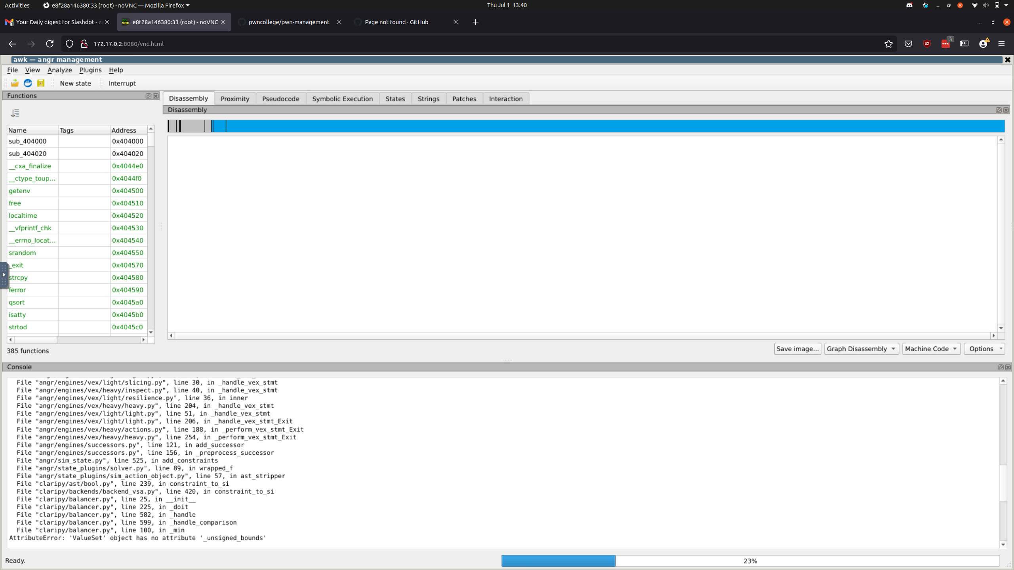Collapse the left sidebar with the arrow handle
Viewport: 1014px width, 570px height.
(x=4, y=275)
